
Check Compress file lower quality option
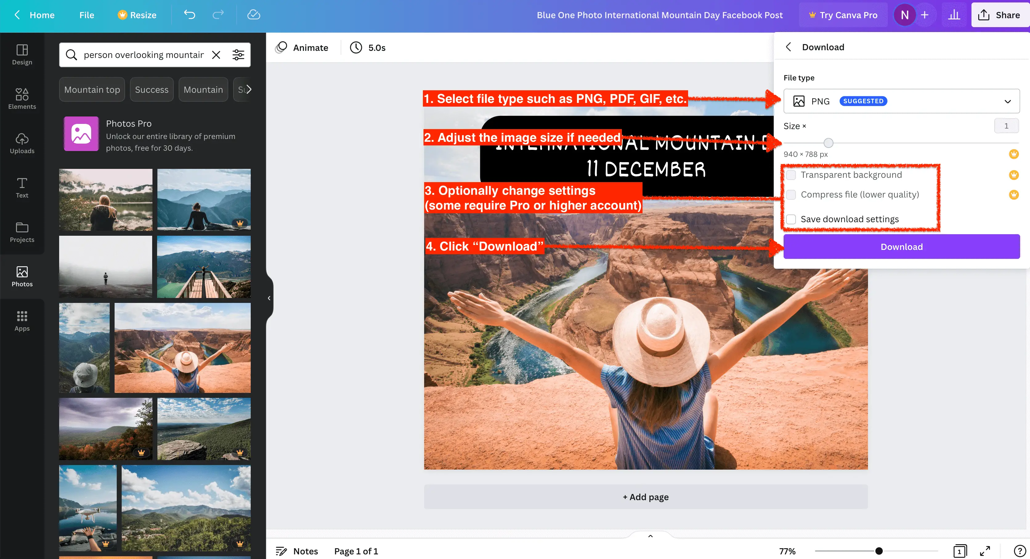point(791,194)
